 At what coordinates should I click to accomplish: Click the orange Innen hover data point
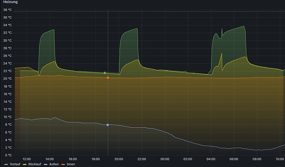[108, 78]
